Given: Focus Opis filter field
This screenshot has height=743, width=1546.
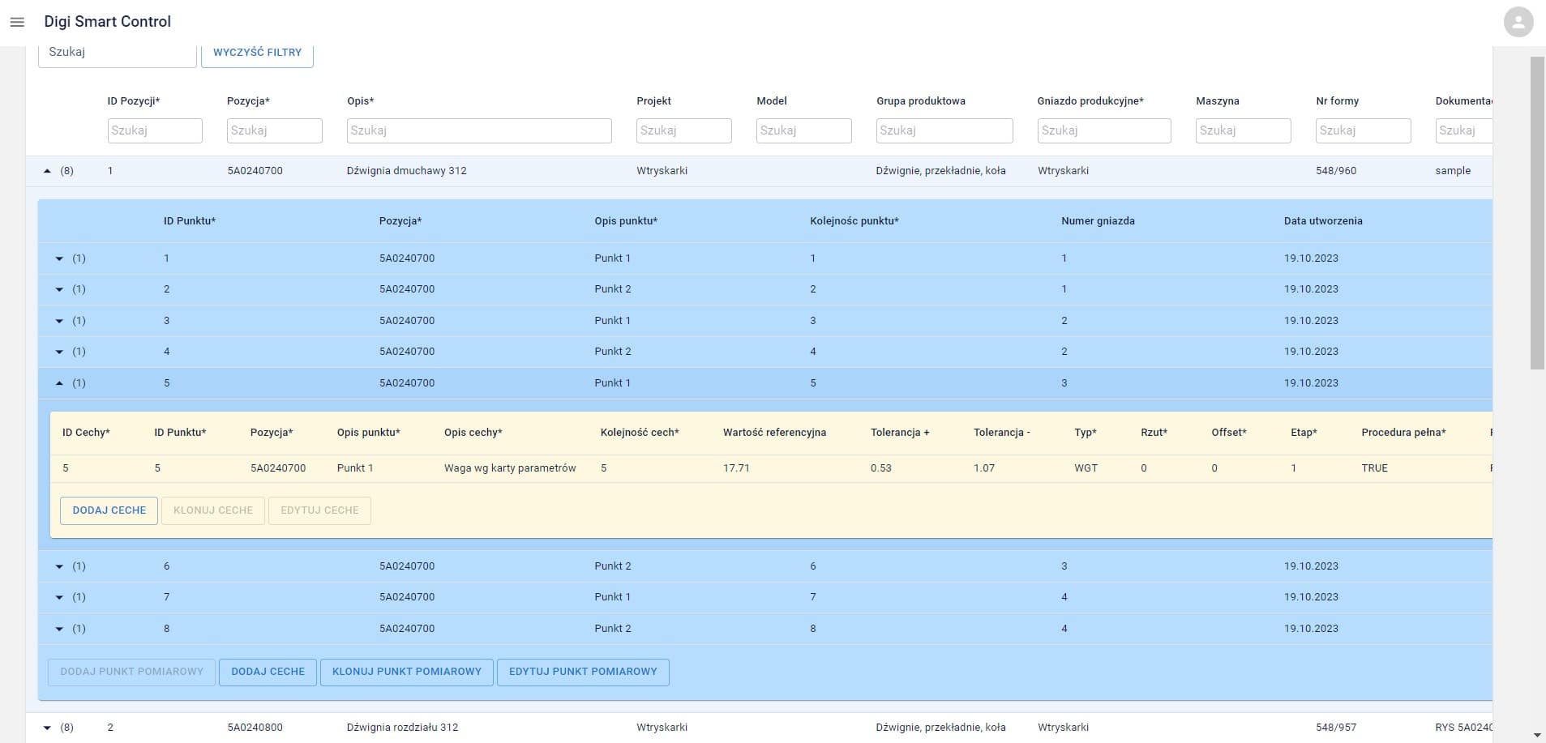Looking at the screenshot, I should tap(479, 130).
